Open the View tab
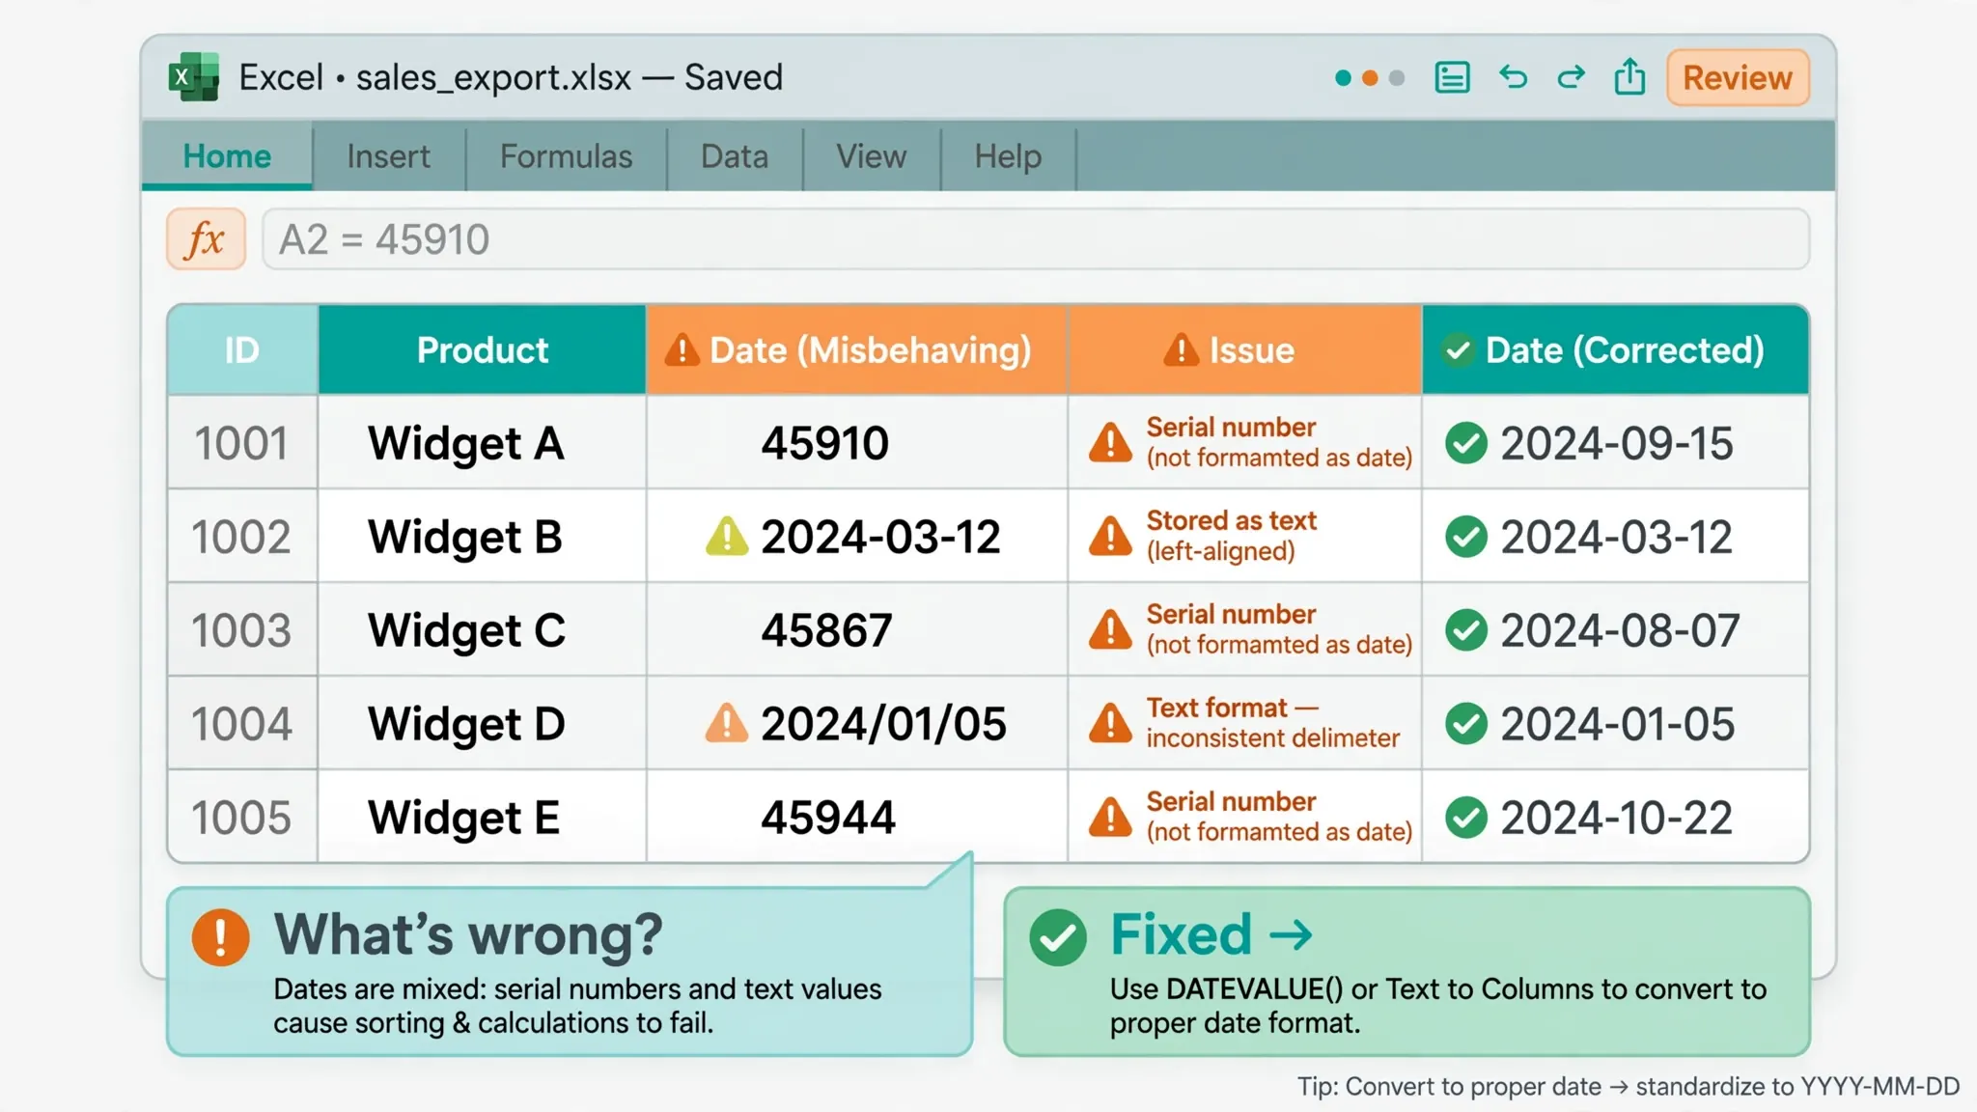 [871, 156]
